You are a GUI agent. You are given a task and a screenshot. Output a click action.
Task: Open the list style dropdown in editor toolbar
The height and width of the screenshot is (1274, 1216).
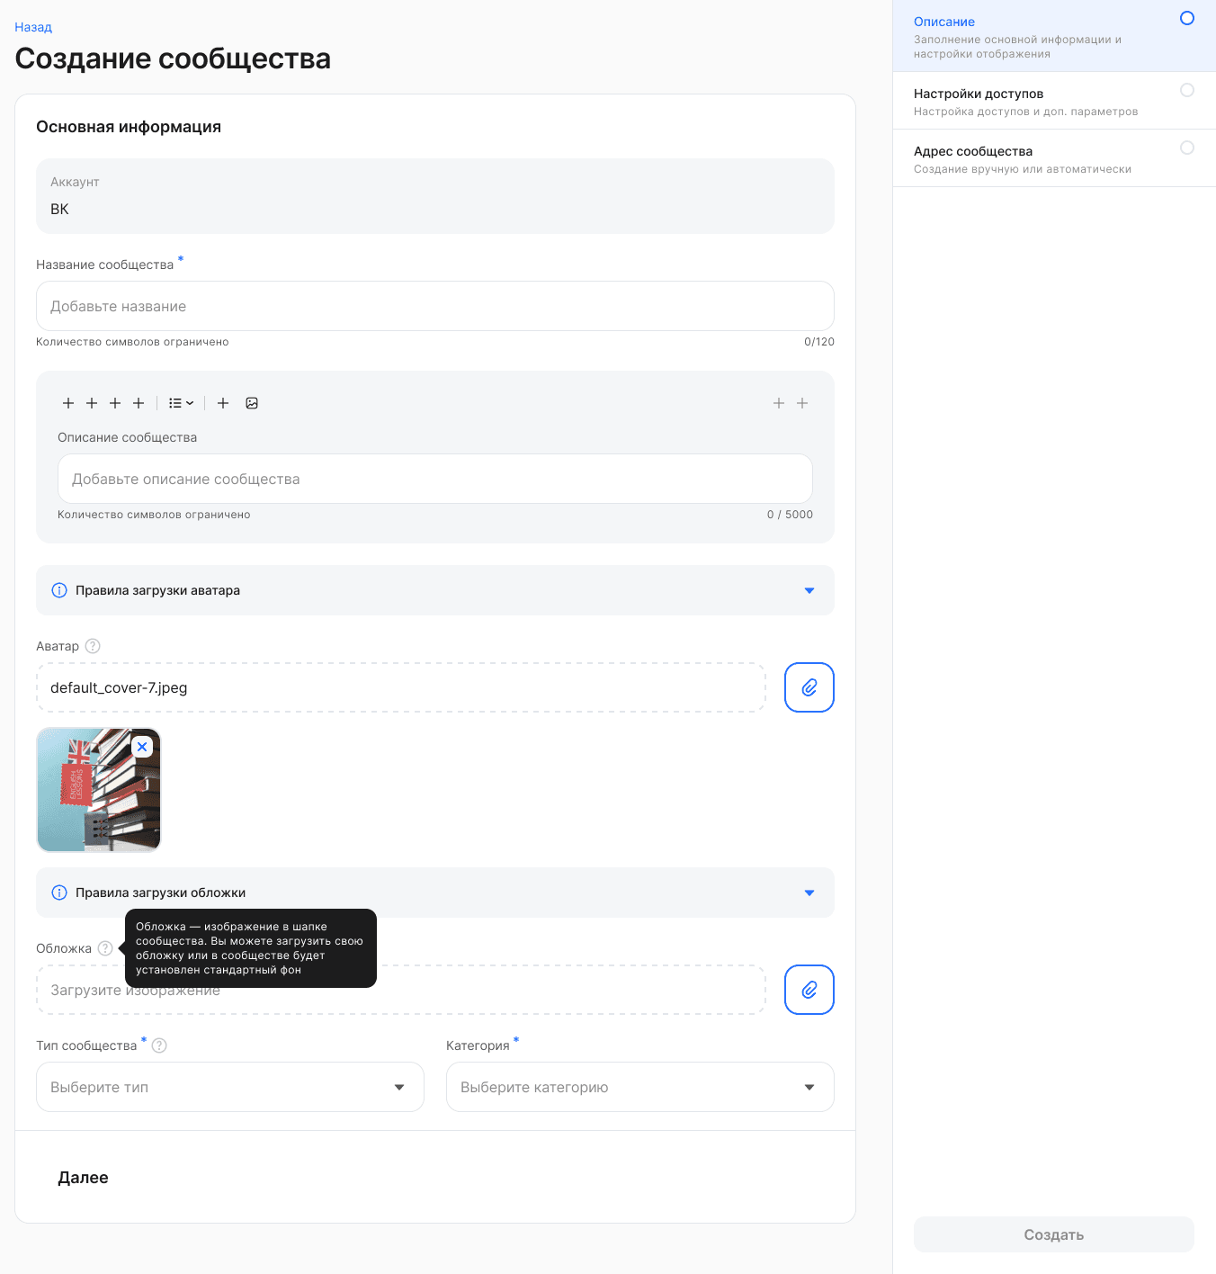click(181, 403)
